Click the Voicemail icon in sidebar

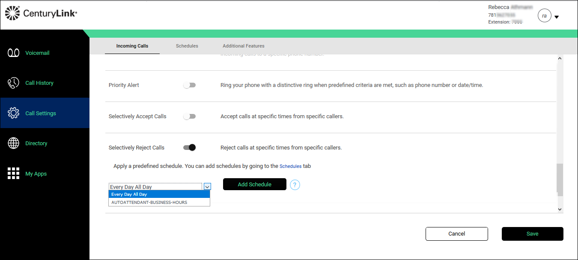pos(14,53)
